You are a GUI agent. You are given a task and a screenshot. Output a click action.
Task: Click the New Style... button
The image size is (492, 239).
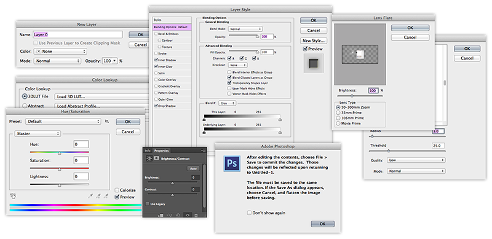point(314,41)
